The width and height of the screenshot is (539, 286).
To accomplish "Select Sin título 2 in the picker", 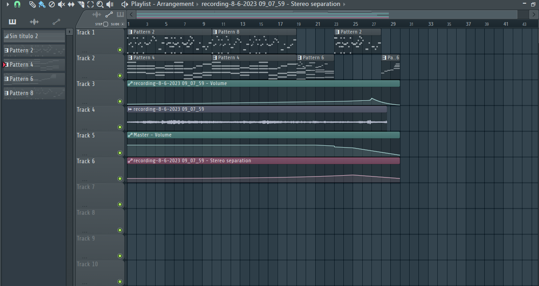I will pyautogui.click(x=34, y=36).
